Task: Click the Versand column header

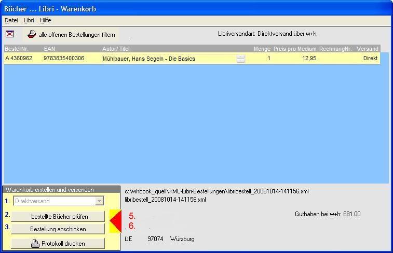Action: pyautogui.click(x=368, y=49)
